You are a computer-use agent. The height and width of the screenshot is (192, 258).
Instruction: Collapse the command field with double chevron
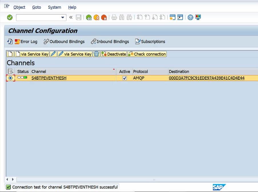point(71,17)
